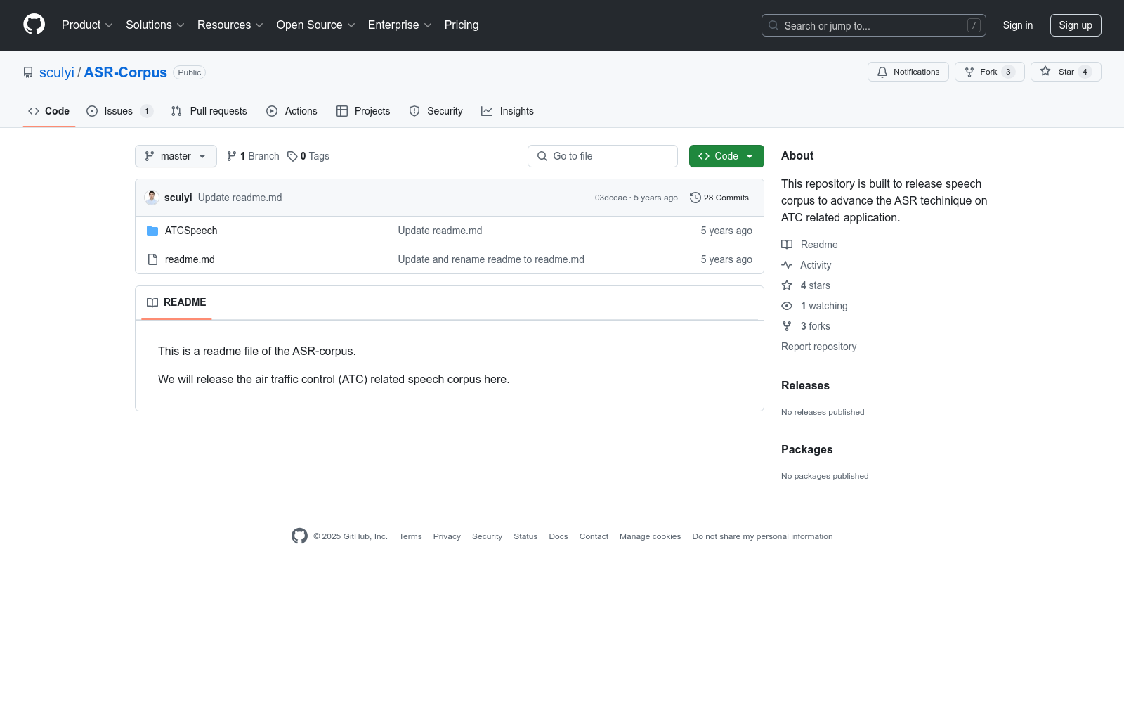View 28 Commits history
The height and width of the screenshot is (703, 1124).
point(719,198)
